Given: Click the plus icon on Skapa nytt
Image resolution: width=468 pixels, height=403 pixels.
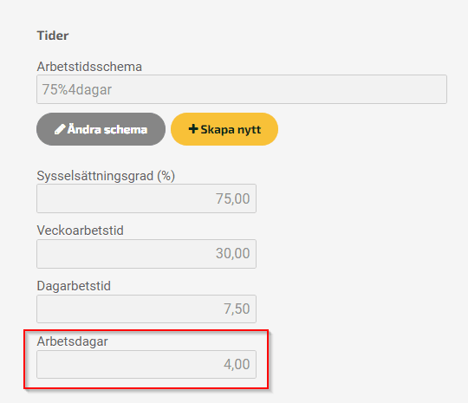Looking at the screenshot, I should [x=193, y=129].
